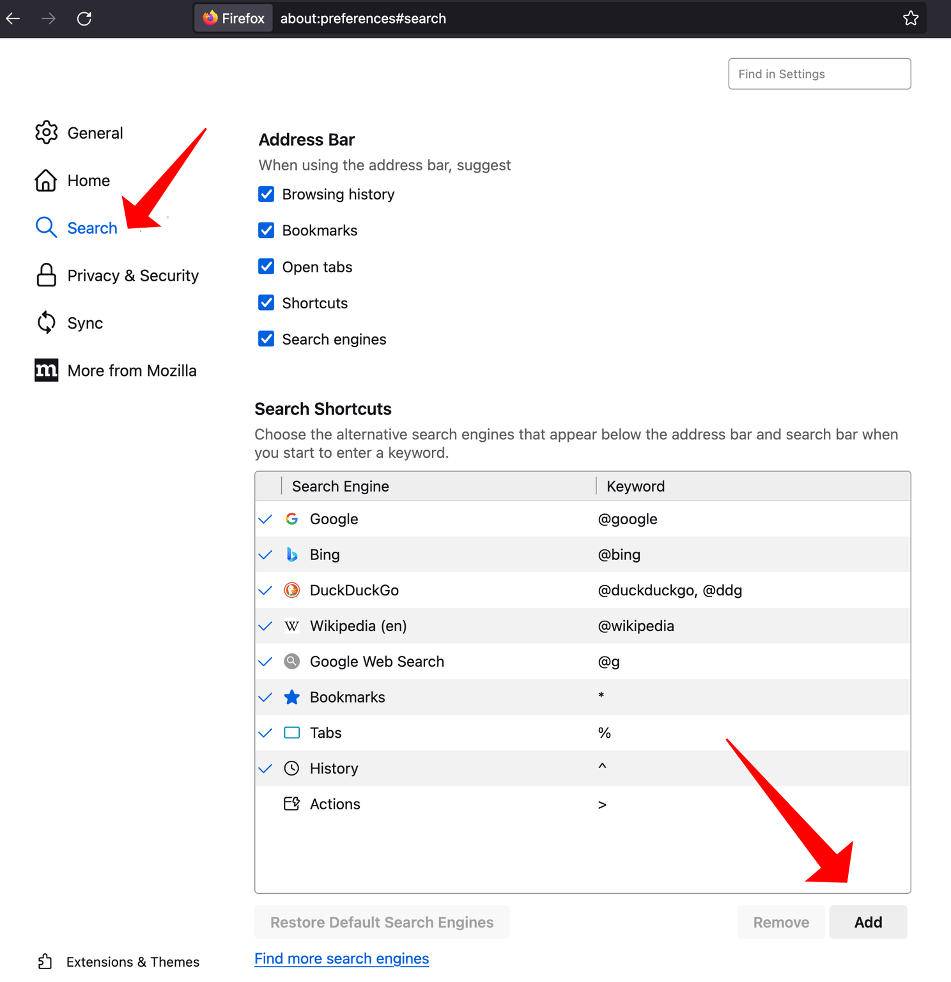Click the Add search engine button
Image resolution: width=951 pixels, height=982 pixels.
(x=868, y=922)
